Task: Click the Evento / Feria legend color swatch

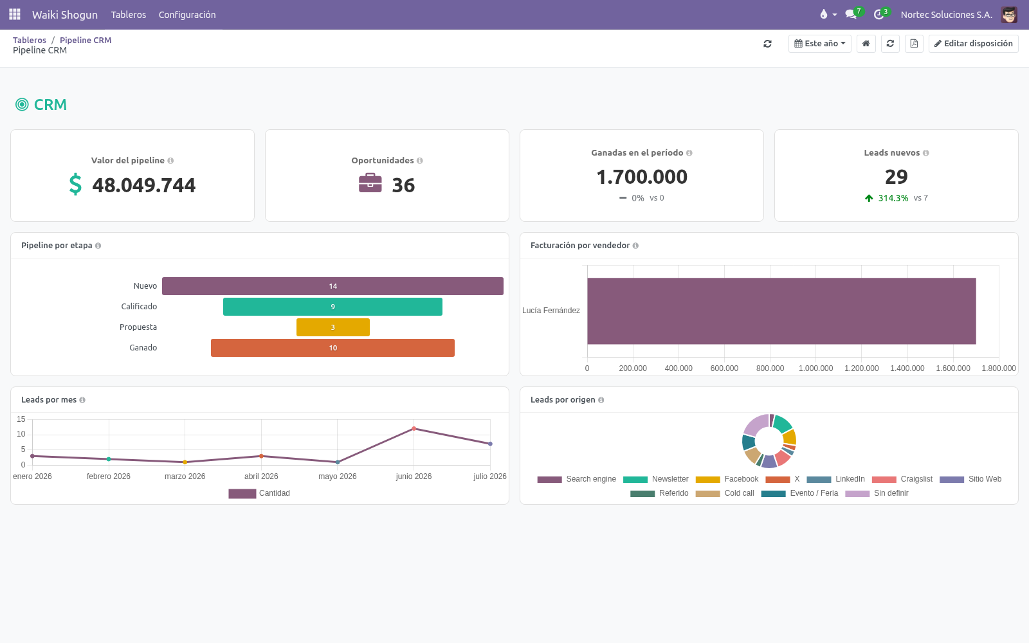Action: coord(773,494)
